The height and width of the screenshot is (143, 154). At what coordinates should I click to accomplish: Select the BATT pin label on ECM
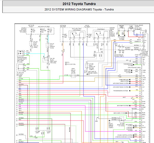point(144,57)
